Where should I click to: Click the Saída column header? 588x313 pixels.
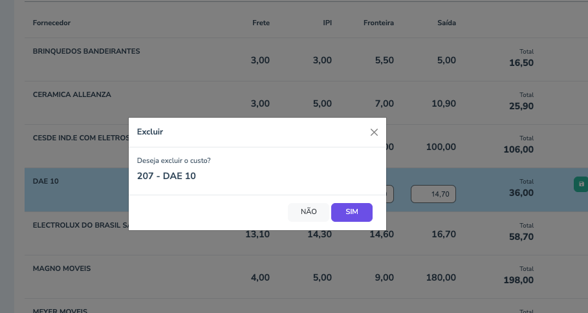tap(446, 23)
